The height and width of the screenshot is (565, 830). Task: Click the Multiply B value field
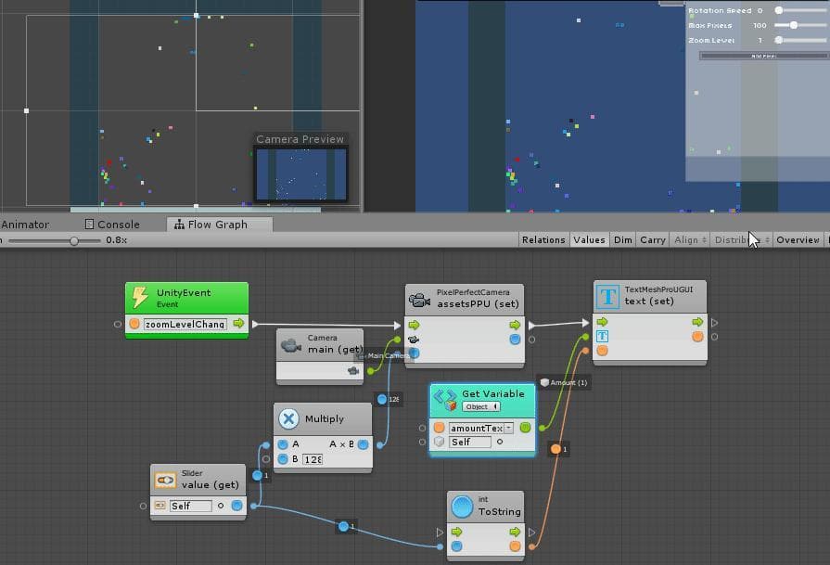coord(313,459)
